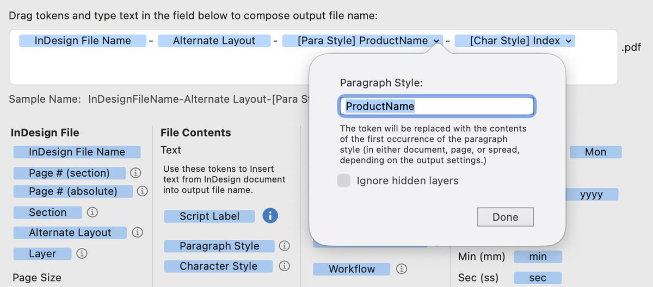Click the .pdf extension label
653x287 pixels.
631,48
